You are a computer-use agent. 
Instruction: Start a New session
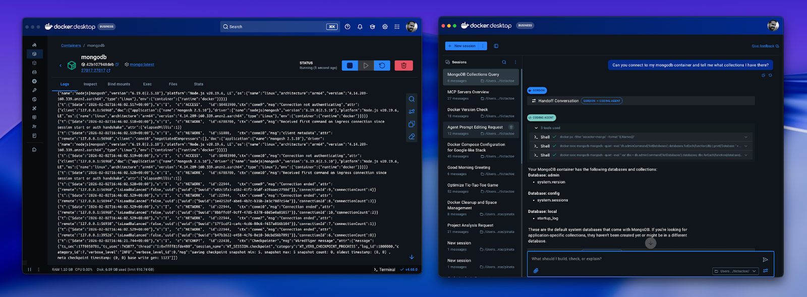(462, 46)
